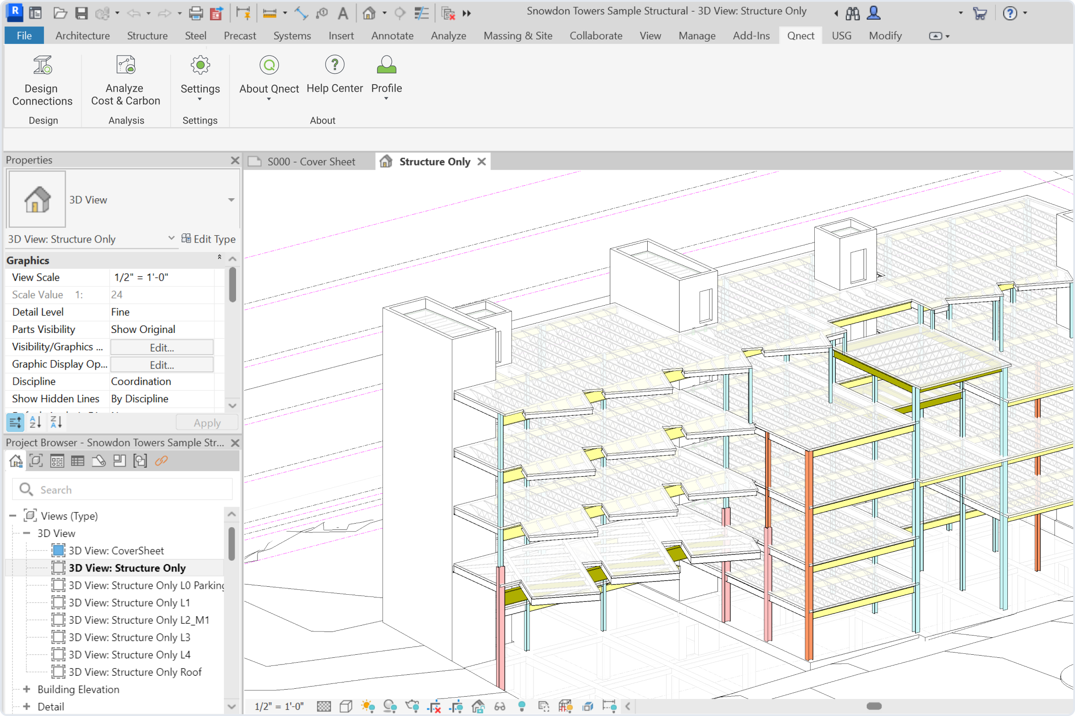Toggle Sun Path in view control bar

[x=368, y=707]
